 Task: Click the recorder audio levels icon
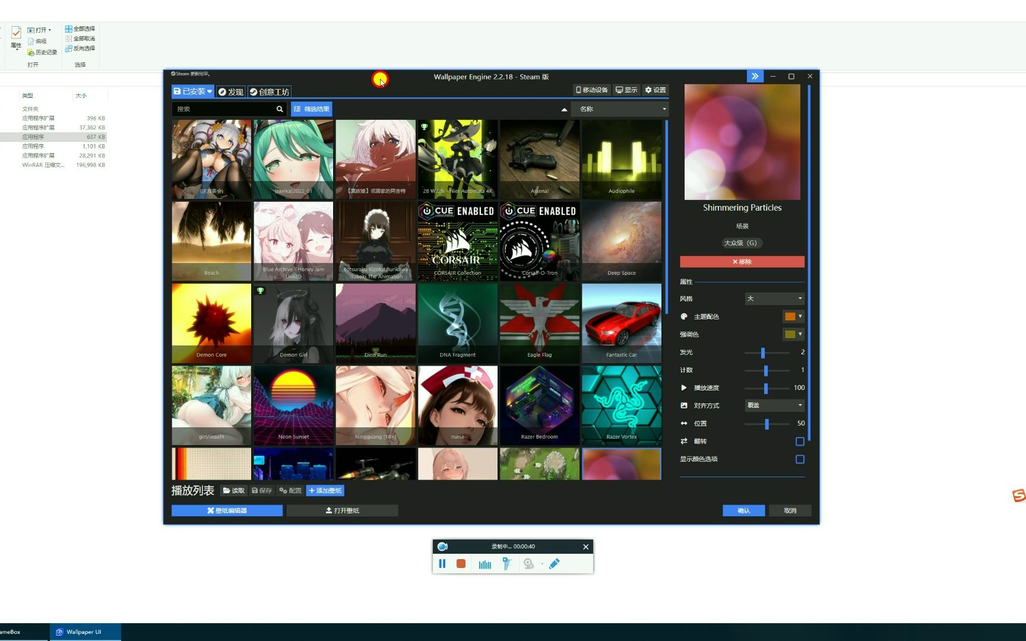click(485, 564)
